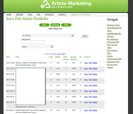Open Site Owners FAQ link
Viewport: 133px width, 114px height.
click(112, 52)
